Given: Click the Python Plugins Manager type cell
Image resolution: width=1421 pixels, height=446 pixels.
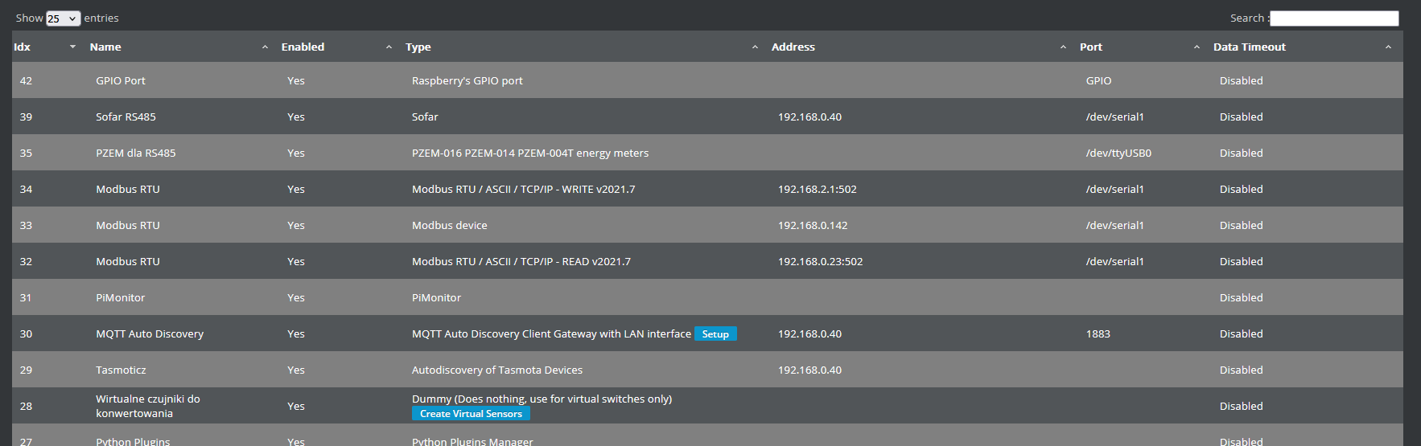Looking at the screenshot, I should pyautogui.click(x=472, y=441).
